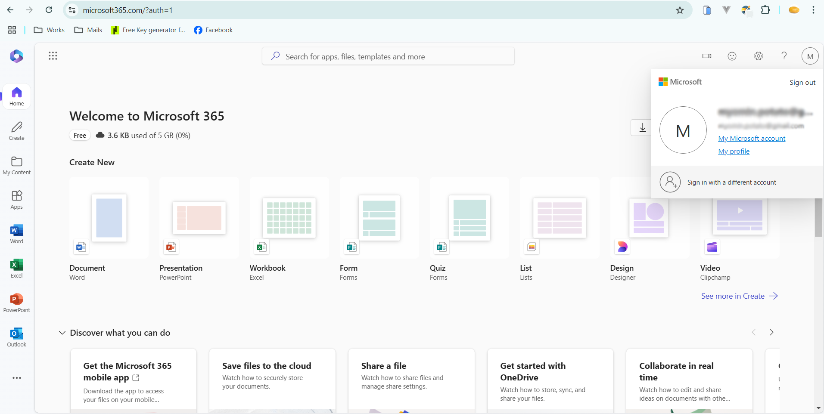Viewport: 824px width, 414px height.
Task: Show next Discover cards with right chevron
Action: pyautogui.click(x=771, y=332)
